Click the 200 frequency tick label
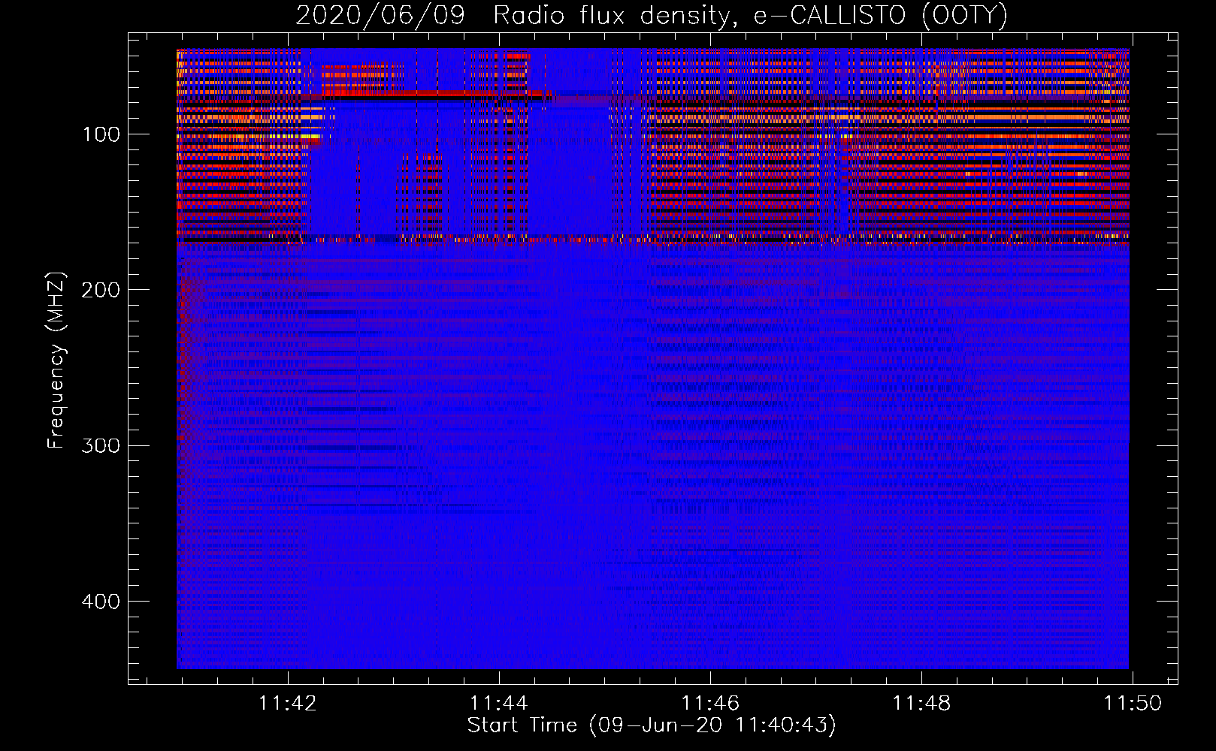The image size is (1216, 751). (101, 290)
